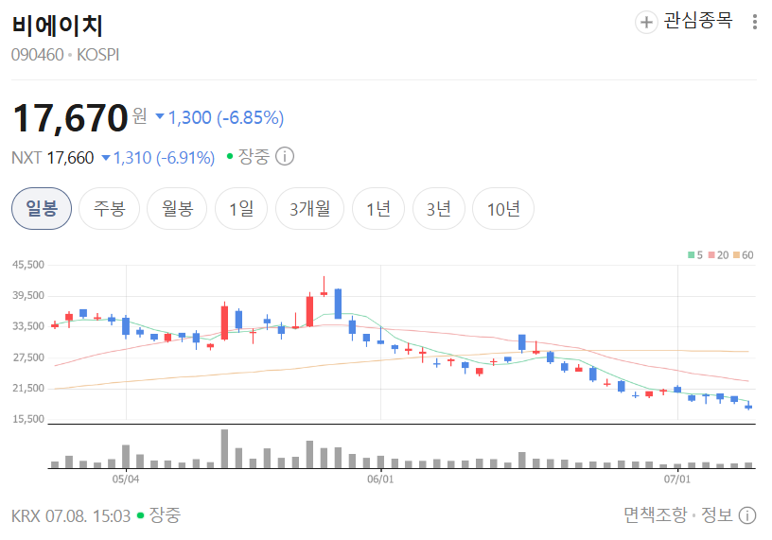Click the info icon next to 장중

point(285,157)
